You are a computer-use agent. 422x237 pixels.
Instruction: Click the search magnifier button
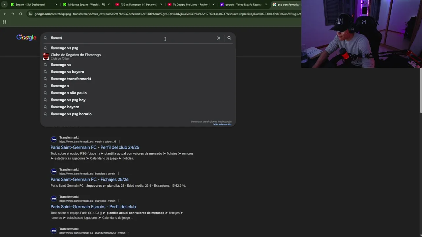(229, 38)
